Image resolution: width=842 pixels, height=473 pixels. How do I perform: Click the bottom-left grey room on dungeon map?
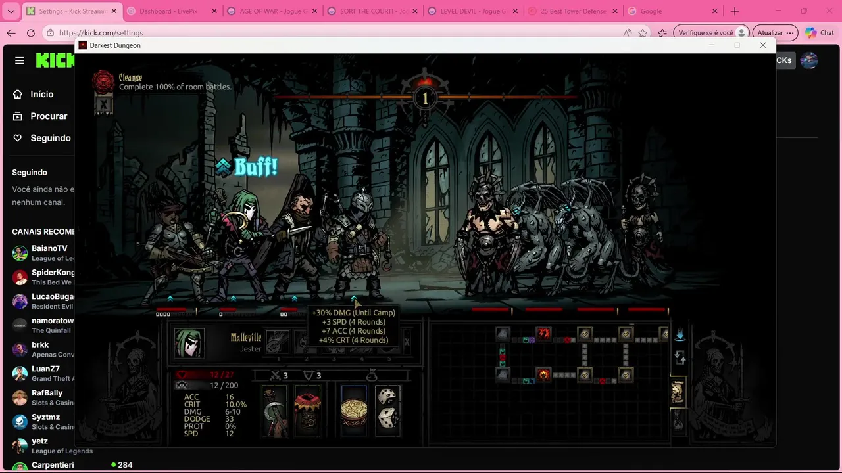503,375
